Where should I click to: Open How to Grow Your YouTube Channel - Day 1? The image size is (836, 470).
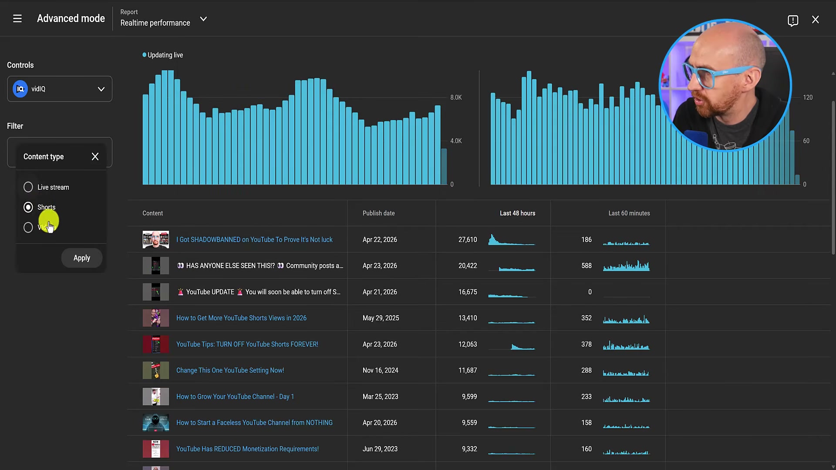[x=235, y=396]
